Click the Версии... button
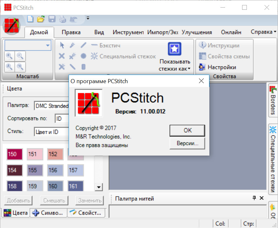This screenshot has height=228, width=278. [x=187, y=143]
